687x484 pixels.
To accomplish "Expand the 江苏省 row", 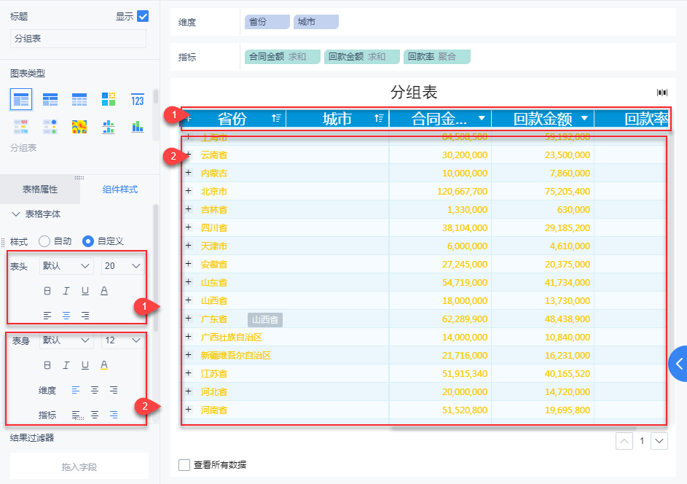I will [x=189, y=373].
